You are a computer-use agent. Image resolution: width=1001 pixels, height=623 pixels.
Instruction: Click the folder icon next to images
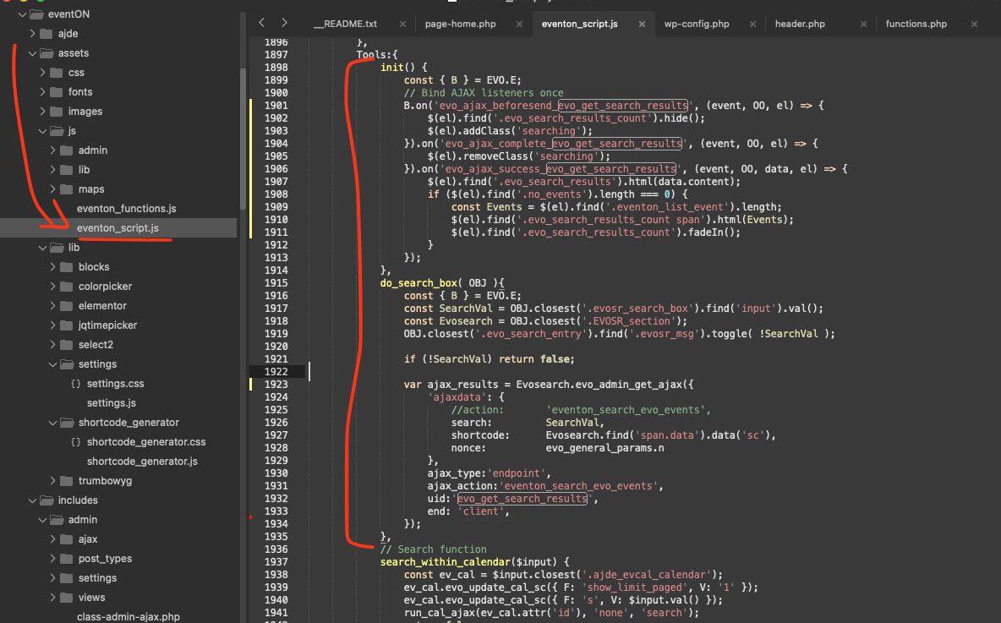56,112
